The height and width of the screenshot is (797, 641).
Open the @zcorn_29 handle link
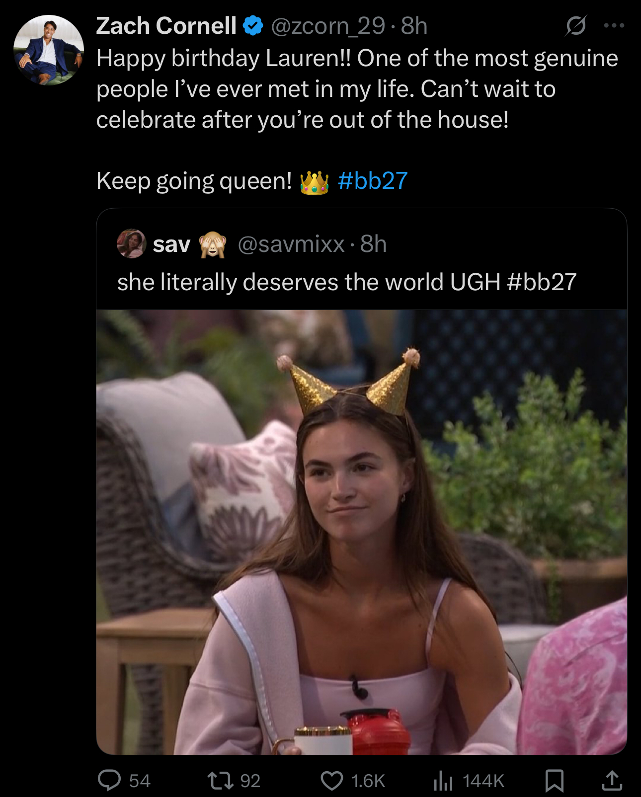(327, 26)
